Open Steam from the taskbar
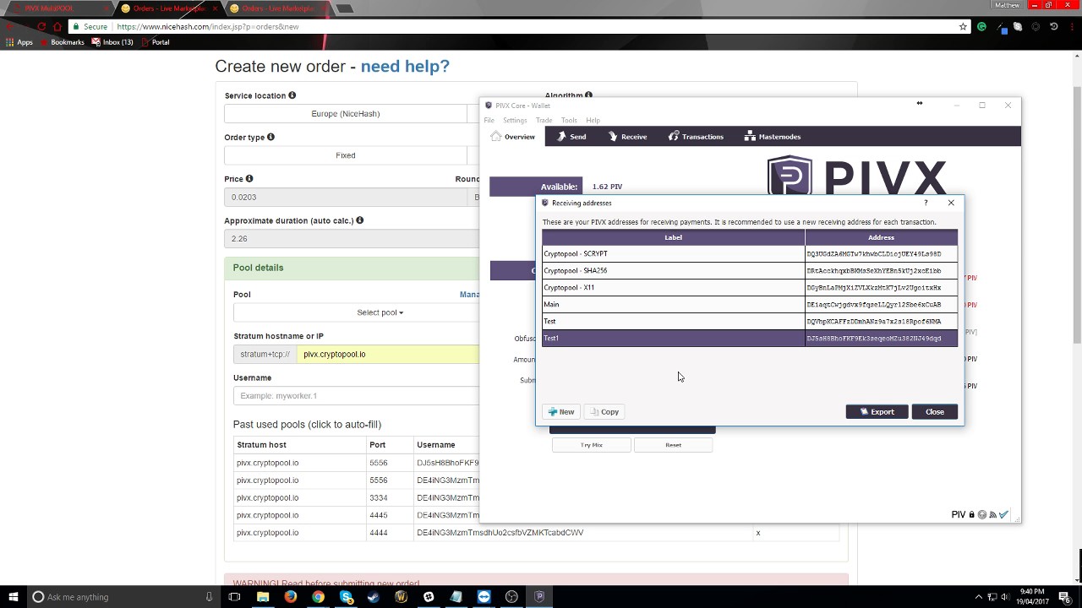The image size is (1082, 608). pyautogui.click(x=373, y=597)
